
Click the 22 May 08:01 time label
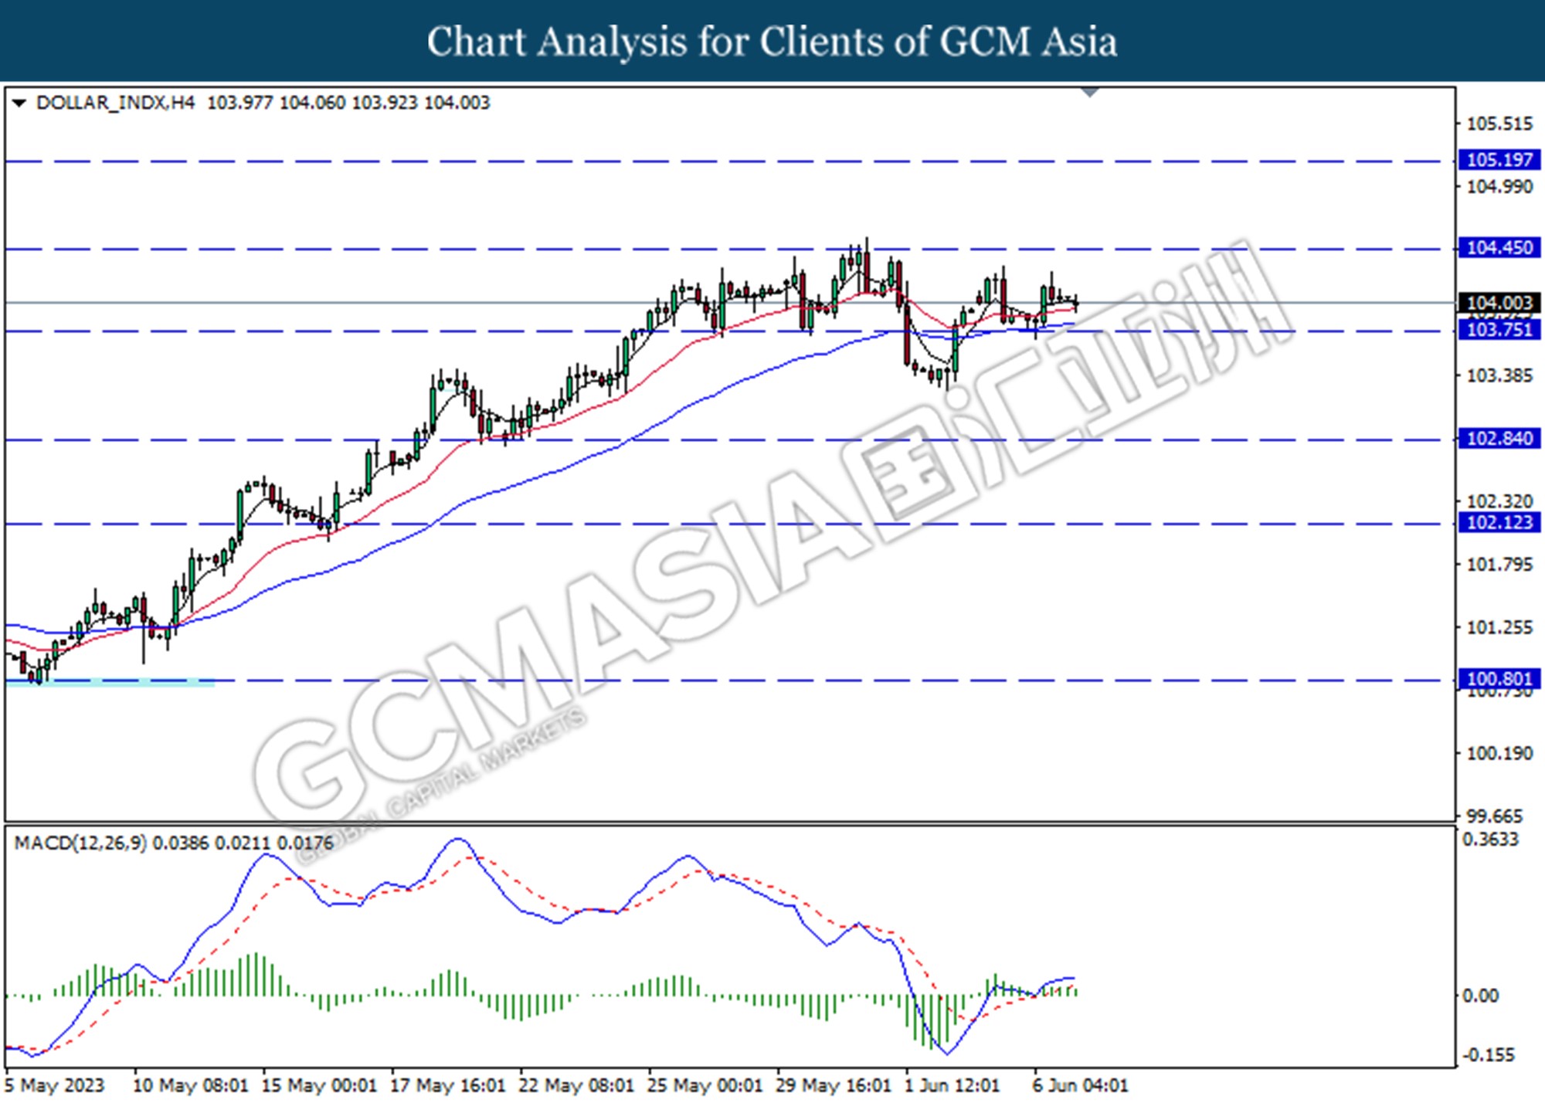tap(576, 1086)
